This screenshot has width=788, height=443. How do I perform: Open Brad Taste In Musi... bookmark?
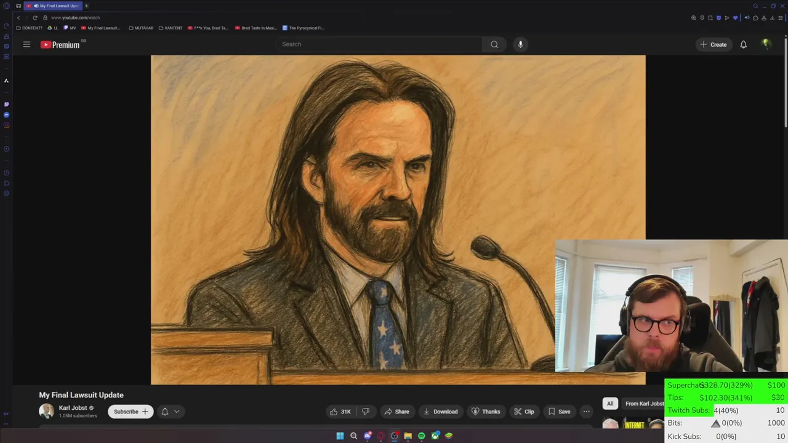[x=256, y=28]
